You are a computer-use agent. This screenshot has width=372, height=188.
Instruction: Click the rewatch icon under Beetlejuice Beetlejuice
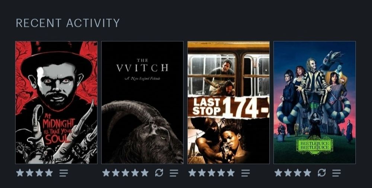pyautogui.click(x=321, y=173)
